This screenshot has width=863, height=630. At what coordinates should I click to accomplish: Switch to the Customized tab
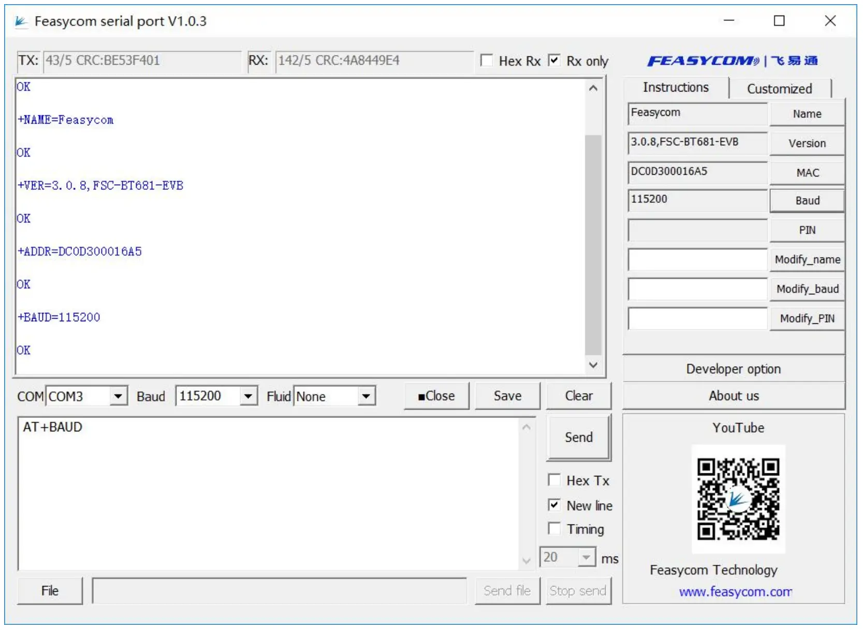coord(779,88)
